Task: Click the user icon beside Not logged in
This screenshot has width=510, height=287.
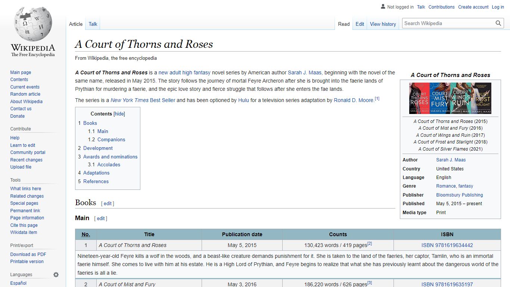Action: (383, 7)
